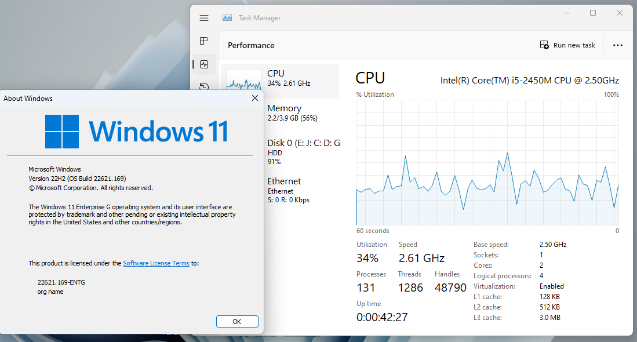Open the App history icon in sidebar
The height and width of the screenshot is (342, 637).
[204, 86]
